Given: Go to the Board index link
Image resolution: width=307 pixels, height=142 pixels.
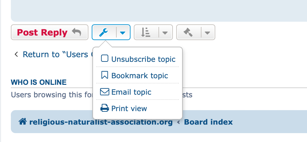Looking at the screenshot, I should pos(208,122).
